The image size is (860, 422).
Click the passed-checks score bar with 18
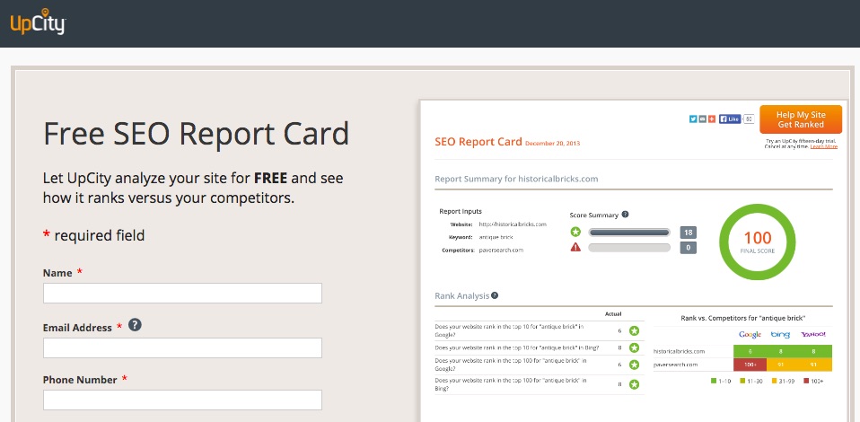pos(629,233)
